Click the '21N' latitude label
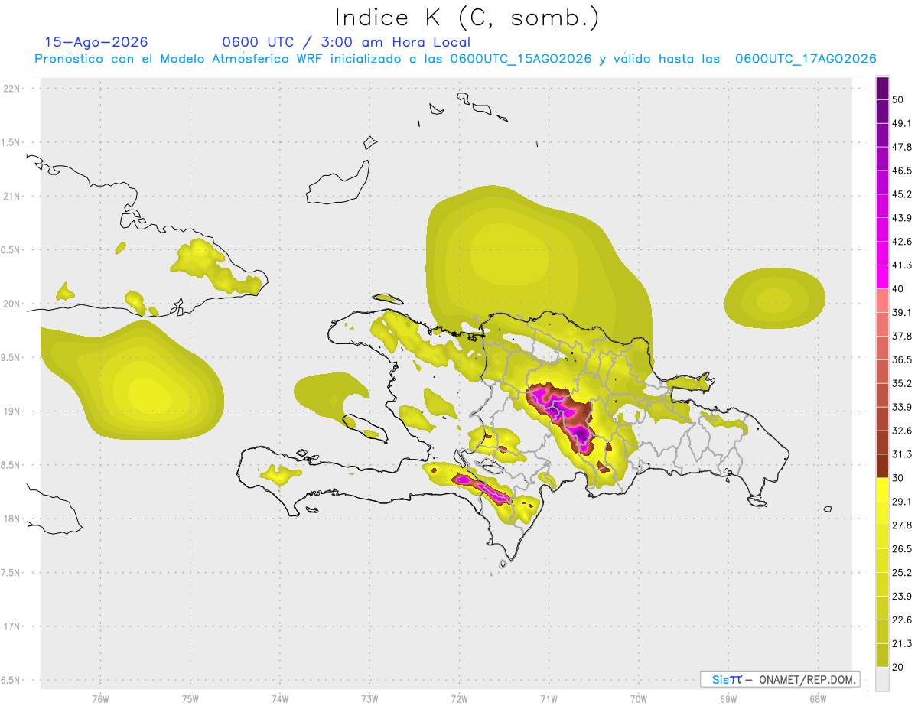The height and width of the screenshot is (709, 918). 13,196
